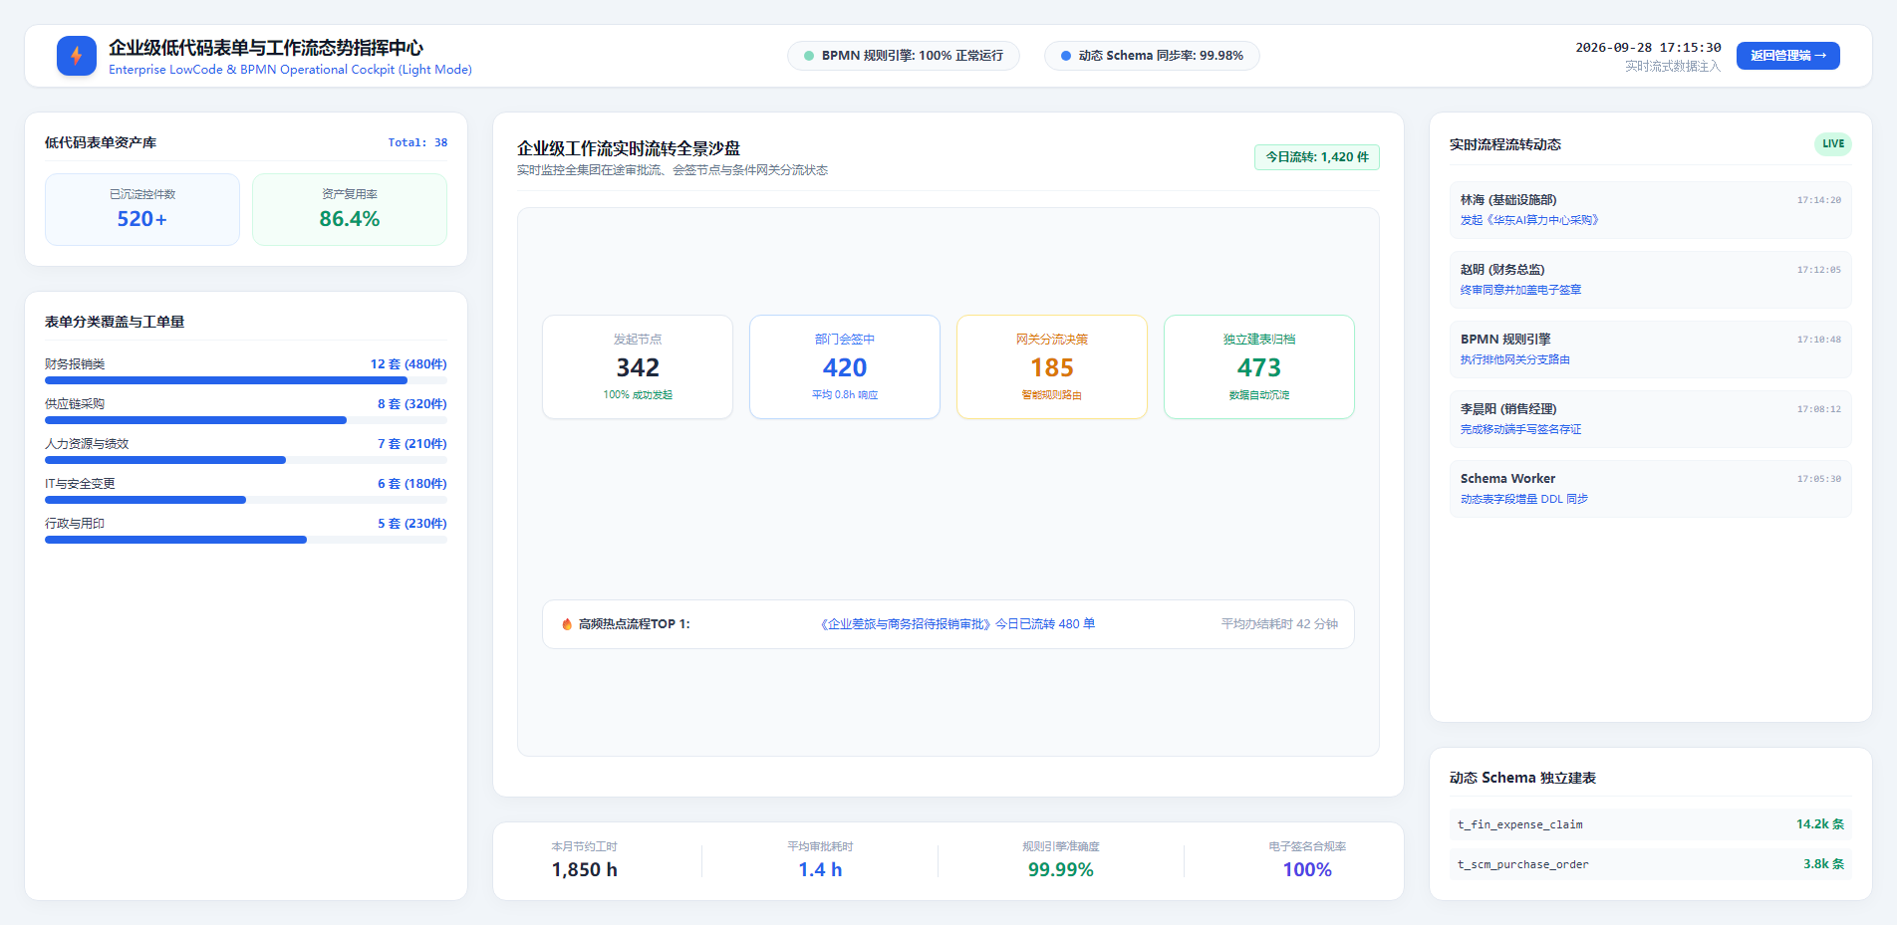Click the 8 套 (320件) value
This screenshot has height=925, width=1897.
click(411, 404)
